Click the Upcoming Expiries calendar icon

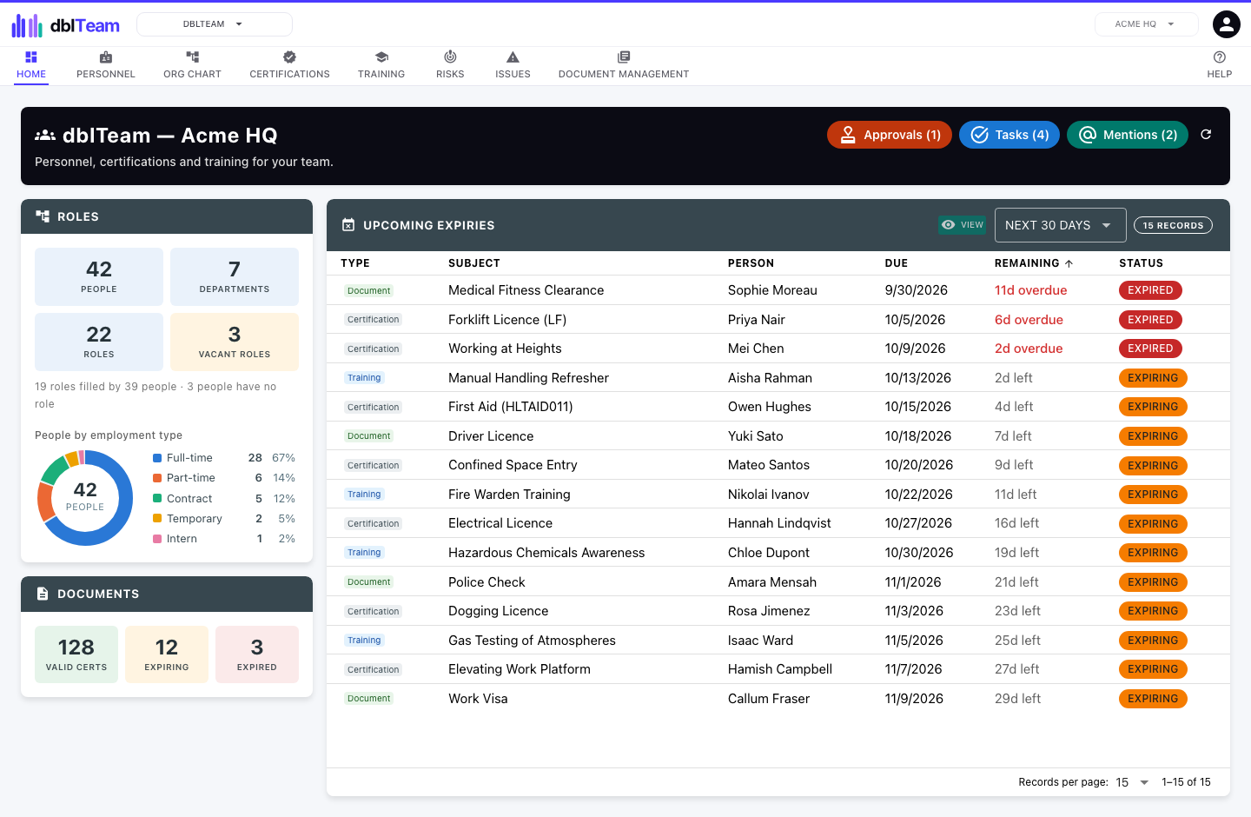(x=348, y=225)
